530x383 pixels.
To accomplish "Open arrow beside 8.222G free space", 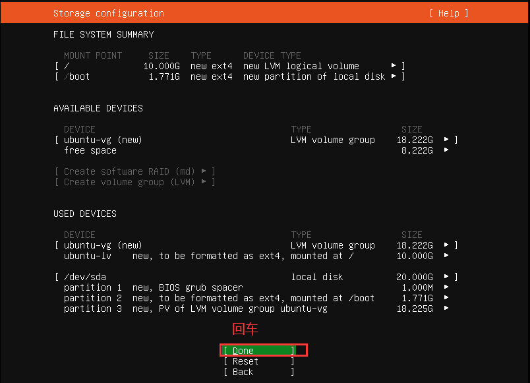I will click(446, 150).
